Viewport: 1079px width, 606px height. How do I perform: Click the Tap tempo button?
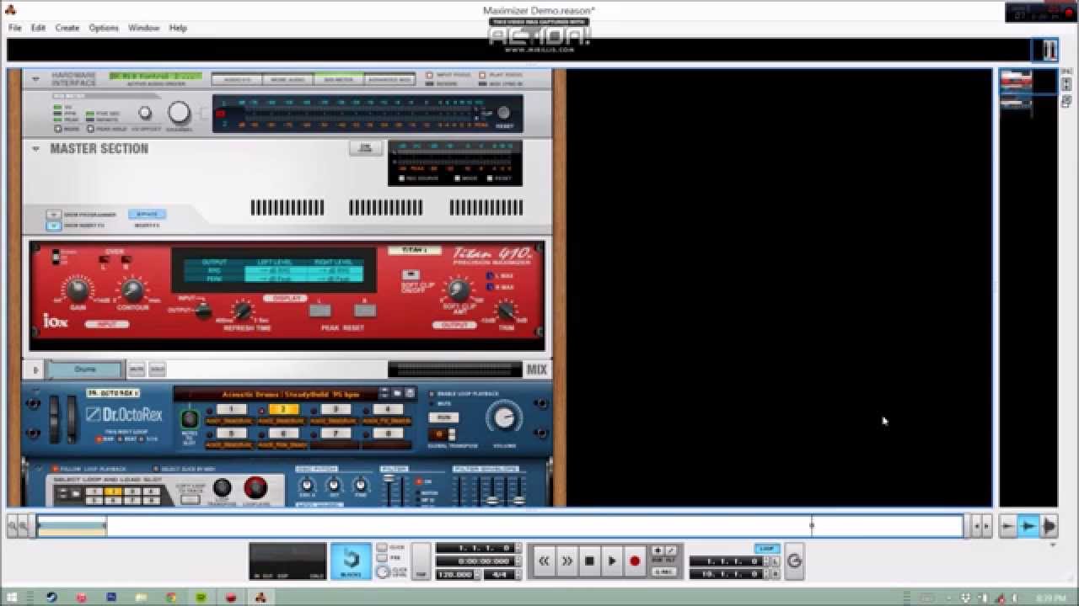click(421, 562)
